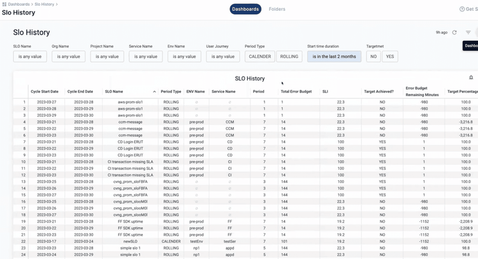Switch to the Folders tab
The width and height of the screenshot is (478, 259).
tap(277, 10)
